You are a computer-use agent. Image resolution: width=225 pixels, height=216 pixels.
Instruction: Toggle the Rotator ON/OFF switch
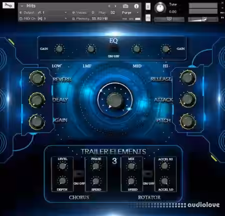pos(148,173)
